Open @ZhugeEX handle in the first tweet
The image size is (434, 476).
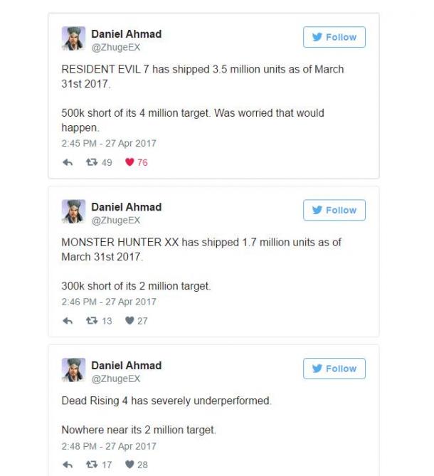tap(116, 48)
